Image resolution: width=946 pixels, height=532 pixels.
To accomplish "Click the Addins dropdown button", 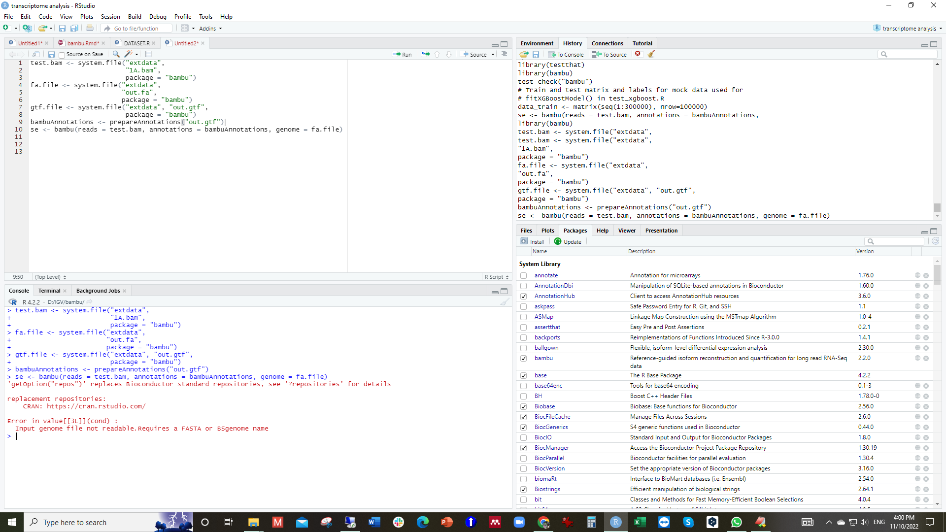I will 209,28.
